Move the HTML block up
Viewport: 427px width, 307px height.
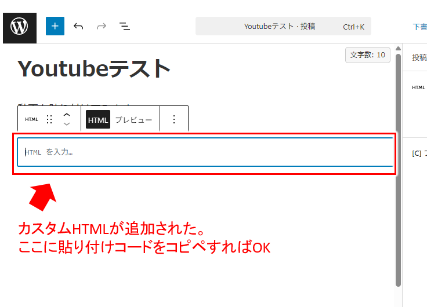[x=67, y=115]
